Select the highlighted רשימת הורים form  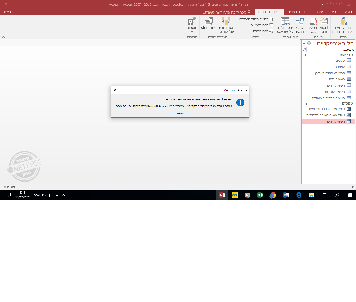328,121
